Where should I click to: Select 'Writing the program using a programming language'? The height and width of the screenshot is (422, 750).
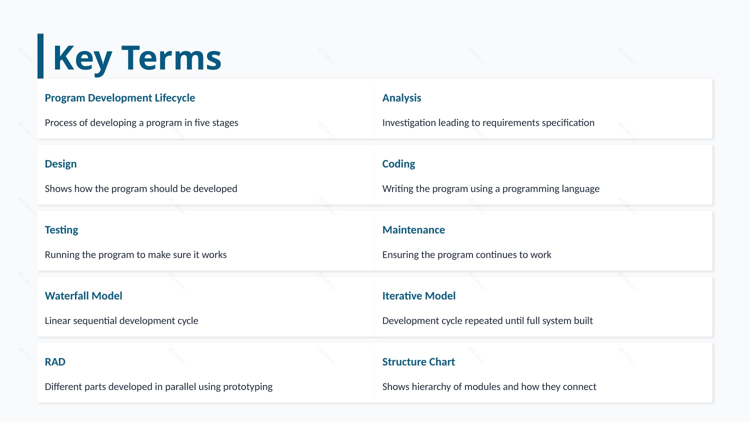coord(490,189)
